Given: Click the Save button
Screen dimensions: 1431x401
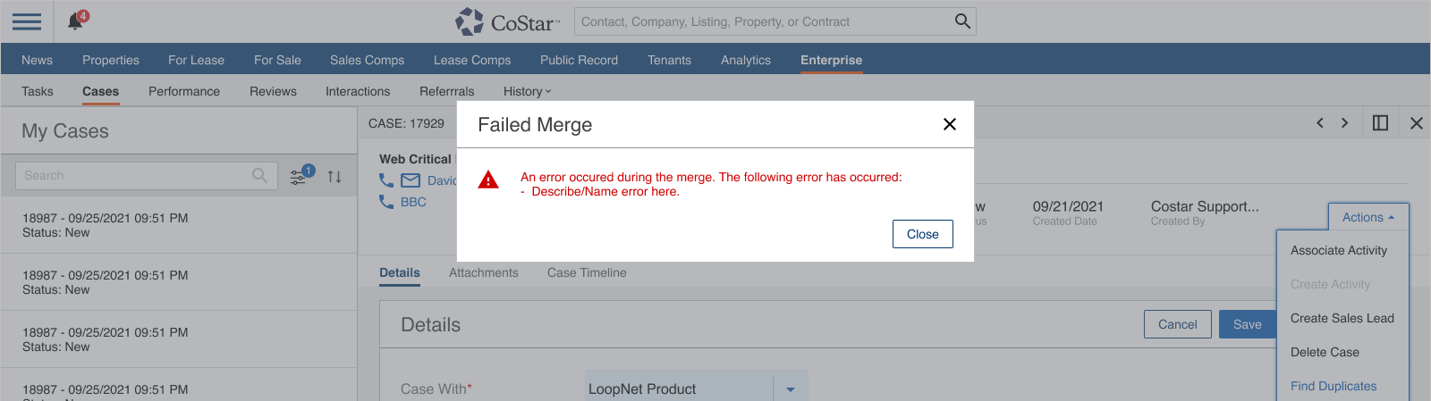Looking at the screenshot, I should pos(1247,324).
